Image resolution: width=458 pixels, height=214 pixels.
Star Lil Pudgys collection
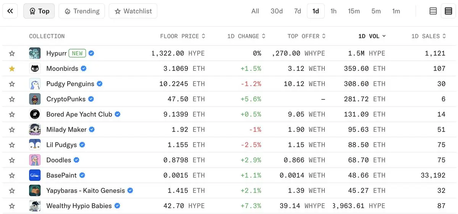(12, 145)
